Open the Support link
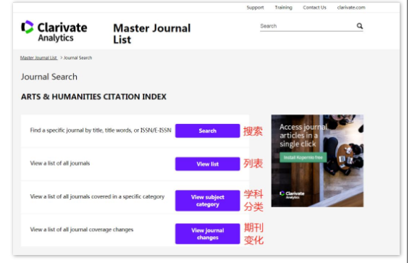 click(x=255, y=8)
